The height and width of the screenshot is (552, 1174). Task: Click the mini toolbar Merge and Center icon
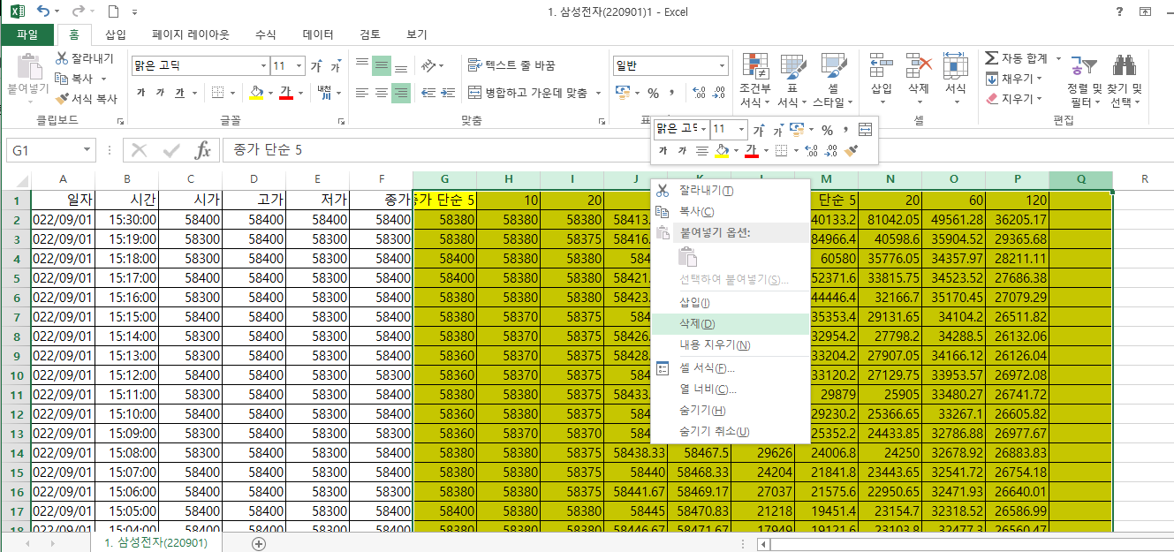click(865, 130)
